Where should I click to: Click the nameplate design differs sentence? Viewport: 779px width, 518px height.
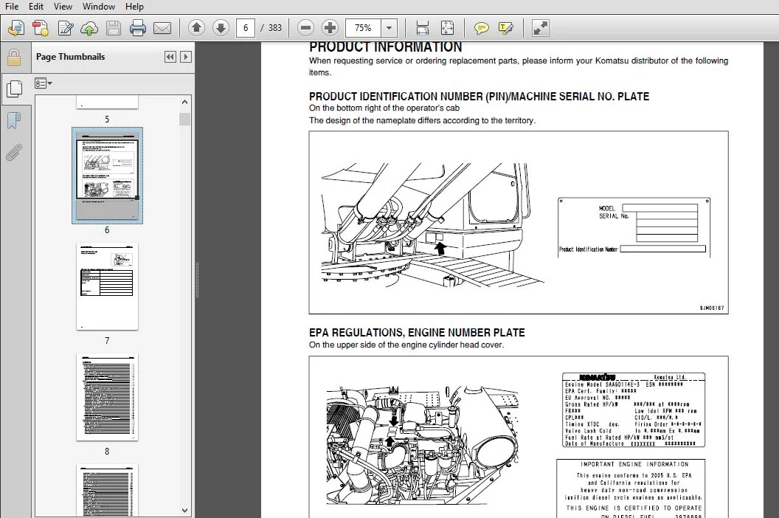tap(422, 120)
